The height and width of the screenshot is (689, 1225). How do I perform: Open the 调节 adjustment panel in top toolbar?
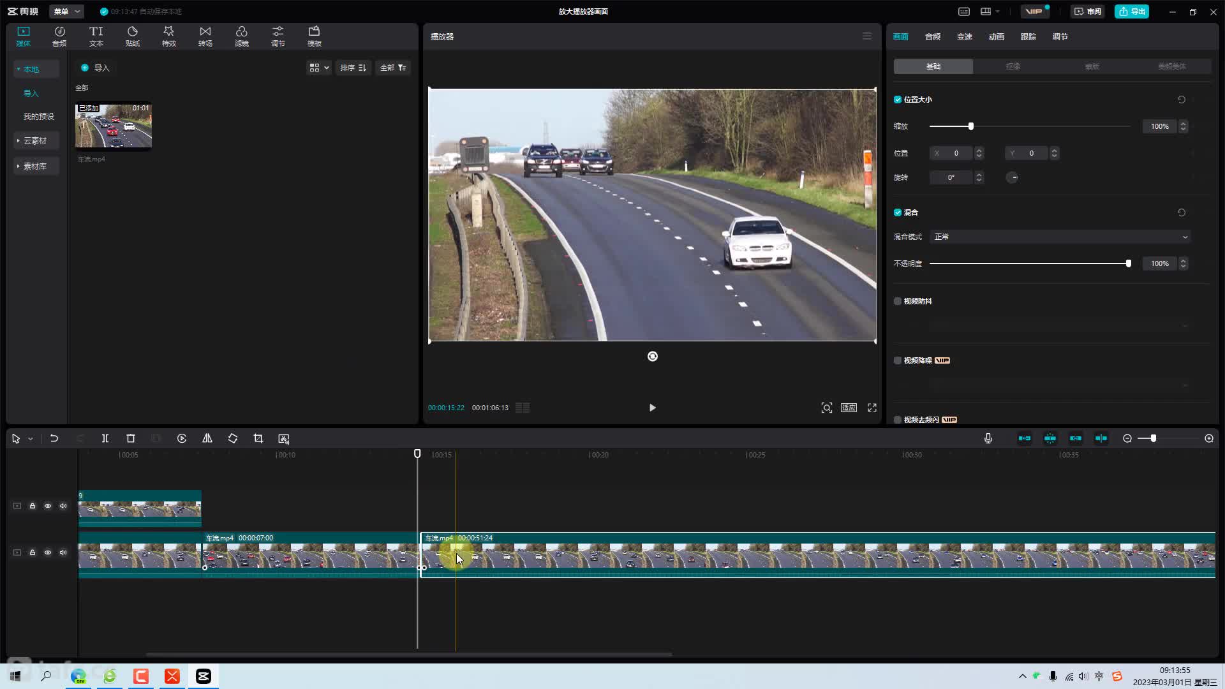278,36
